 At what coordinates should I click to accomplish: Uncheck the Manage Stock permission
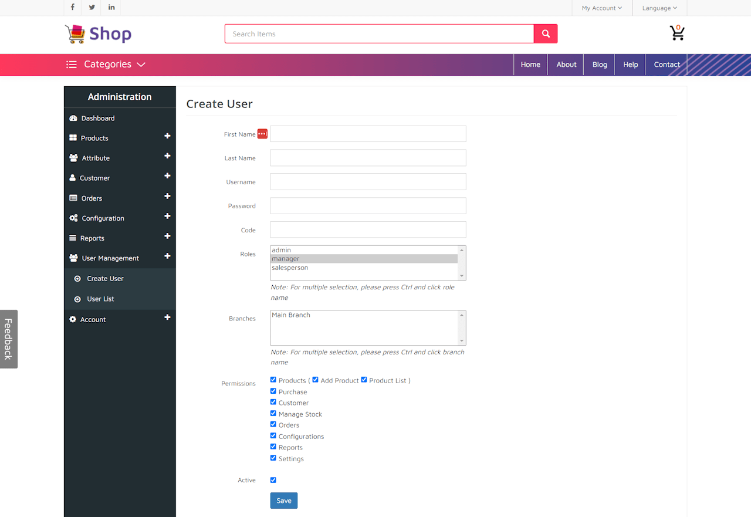273,413
